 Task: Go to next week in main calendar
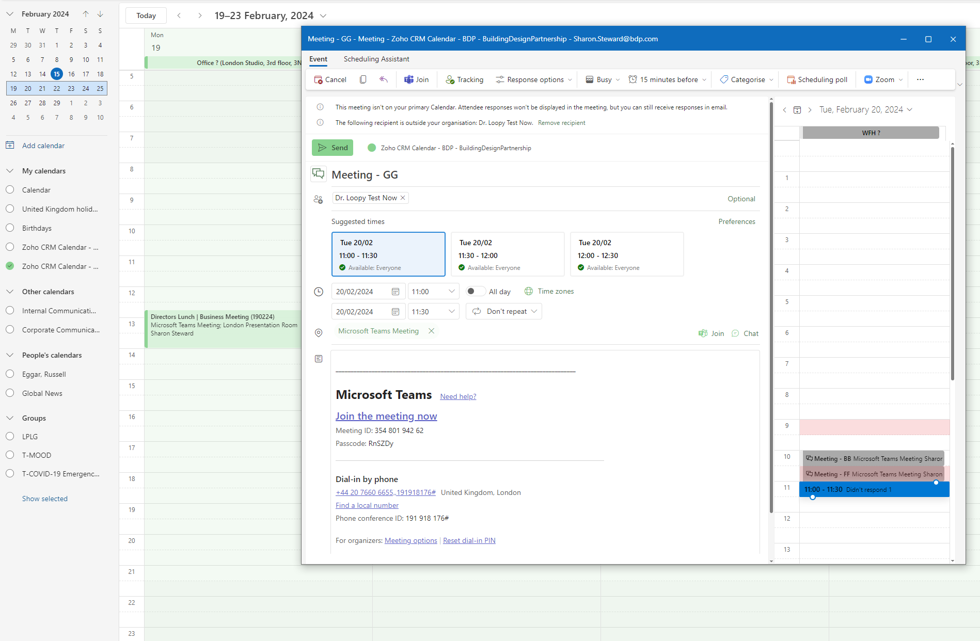[200, 15]
